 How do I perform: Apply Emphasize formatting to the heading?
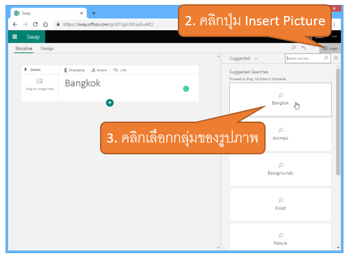pyautogui.click(x=74, y=70)
